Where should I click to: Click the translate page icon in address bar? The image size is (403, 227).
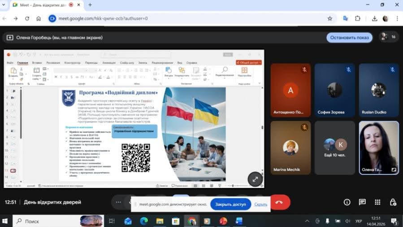(x=346, y=18)
